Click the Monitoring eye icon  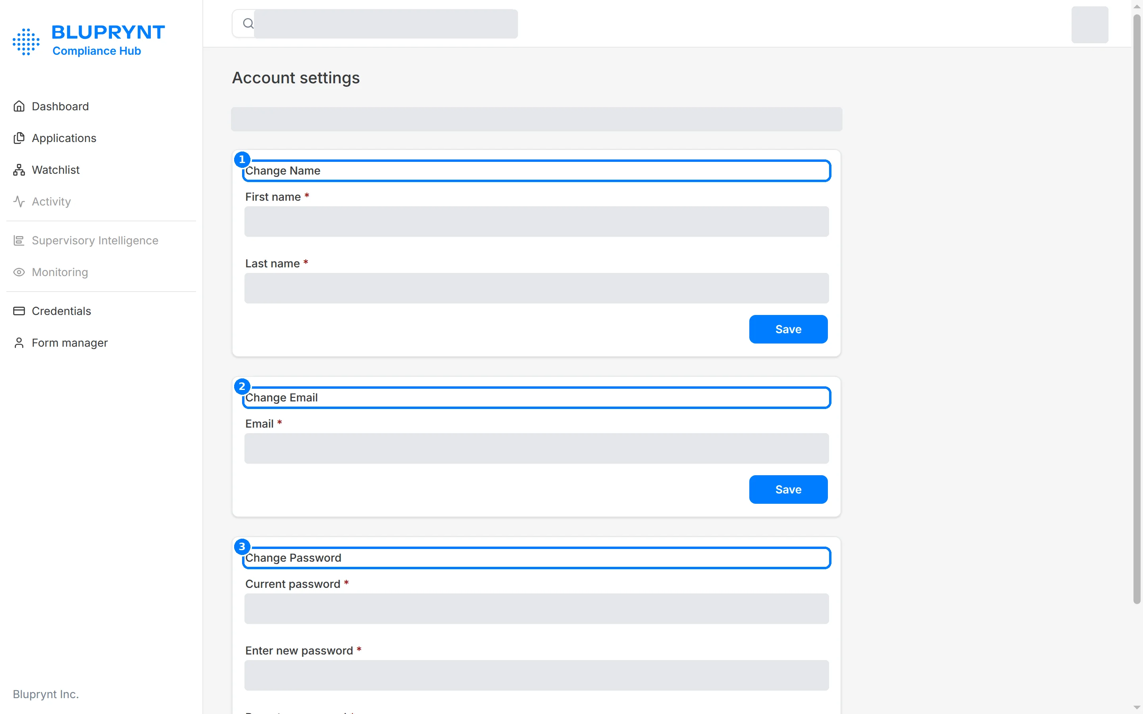[x=19, y=272]
